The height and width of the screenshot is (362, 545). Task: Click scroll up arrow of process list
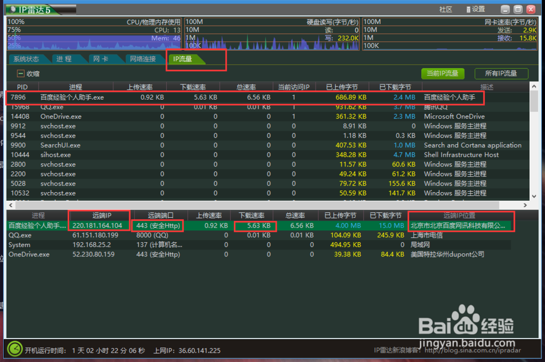[534, 87]
